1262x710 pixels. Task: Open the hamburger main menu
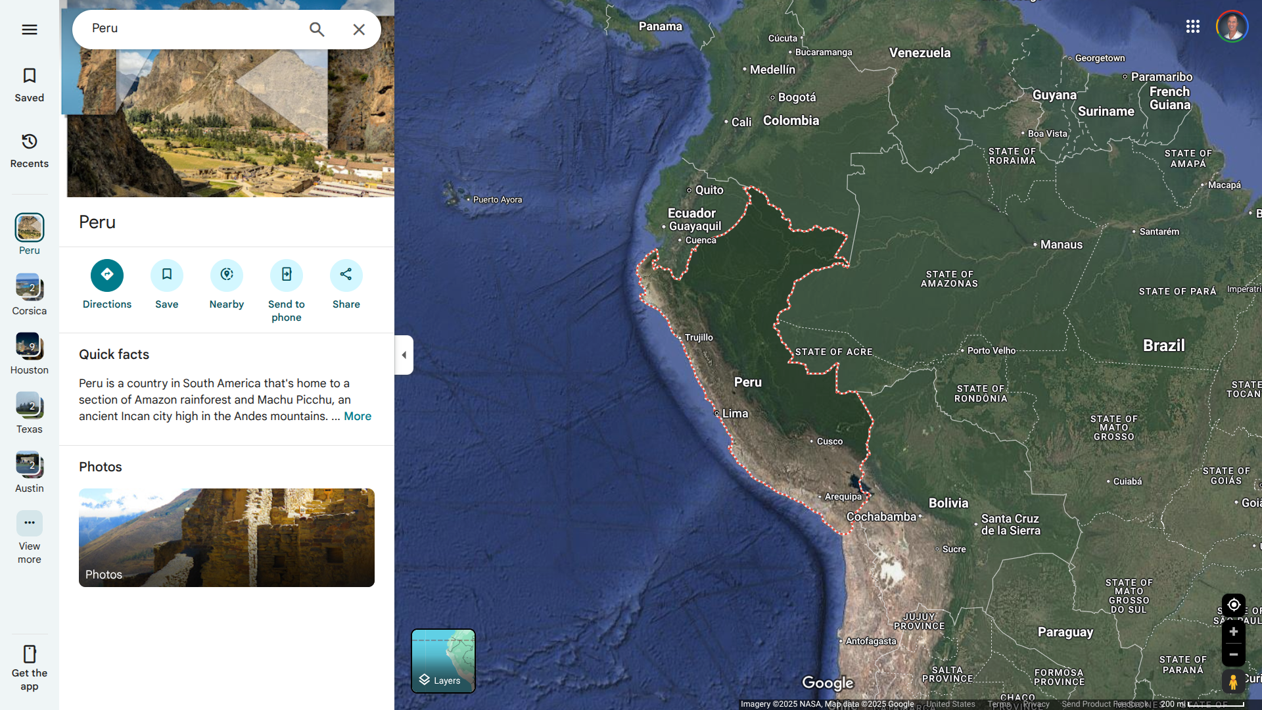pyautogui.click(x=30, y=30)
